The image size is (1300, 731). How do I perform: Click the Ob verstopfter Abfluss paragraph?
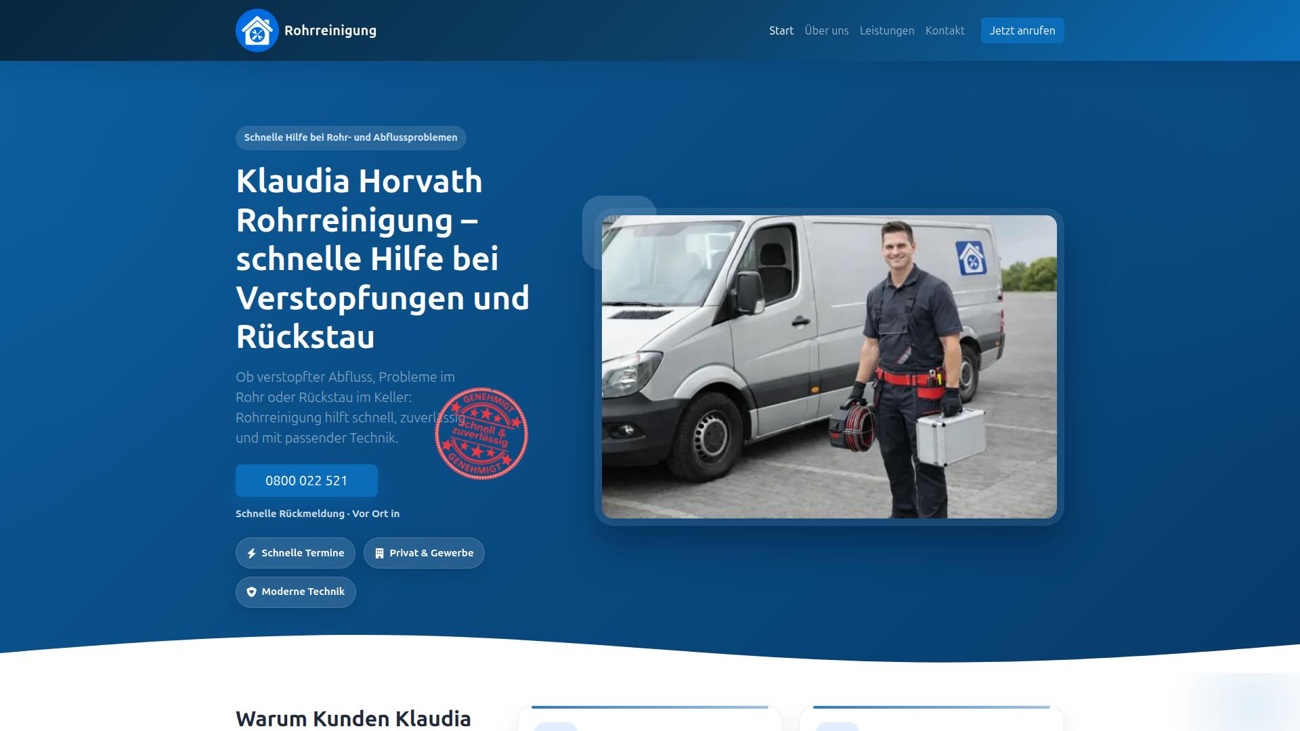(351, 407)
